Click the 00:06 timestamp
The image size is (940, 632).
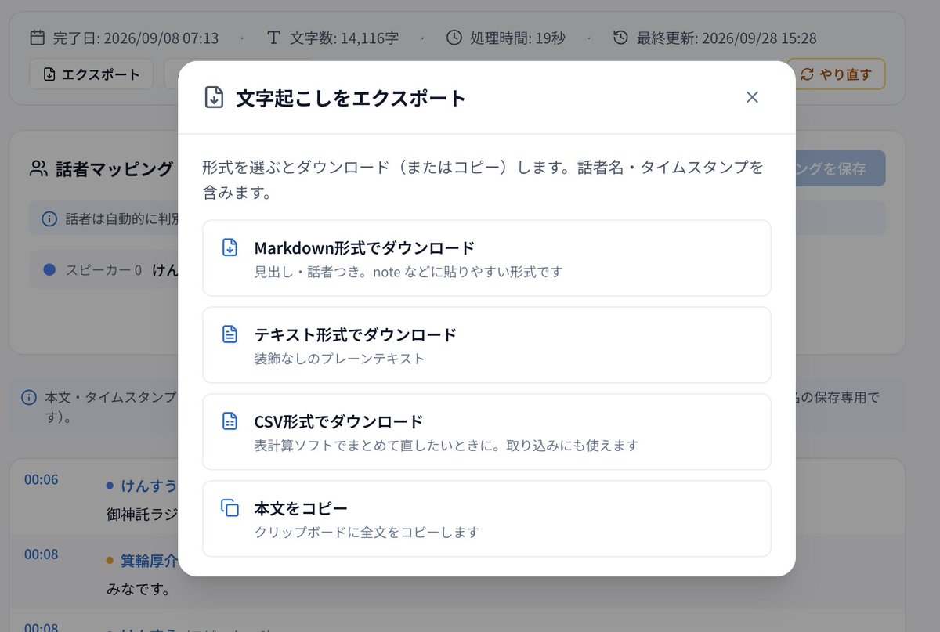(x=41, y=479)
